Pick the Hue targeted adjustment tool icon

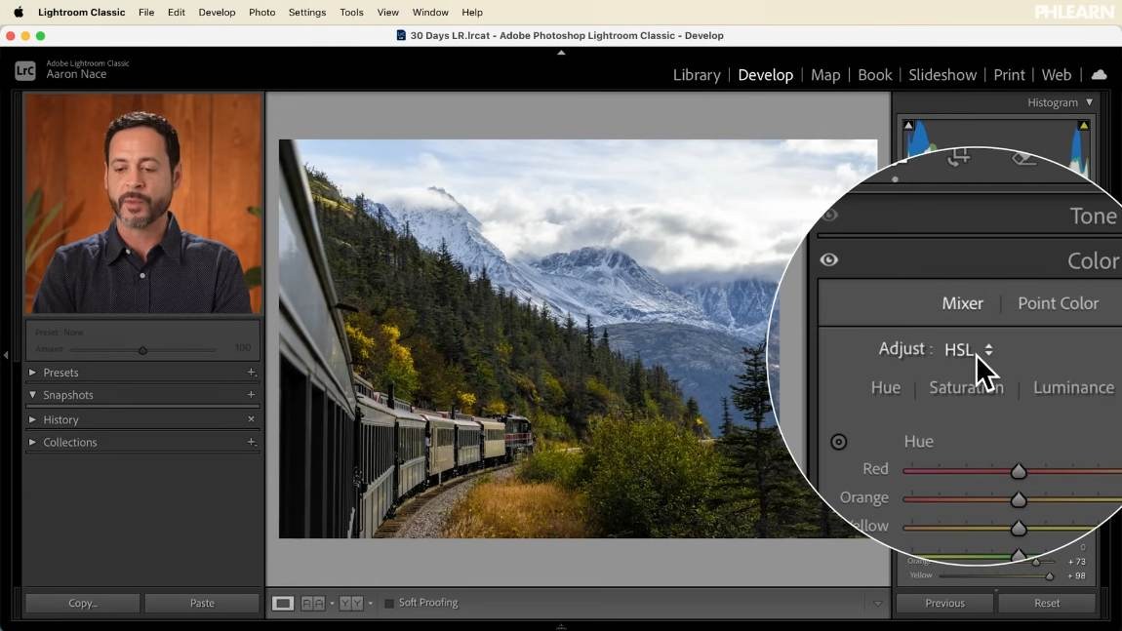click(839, 442)
